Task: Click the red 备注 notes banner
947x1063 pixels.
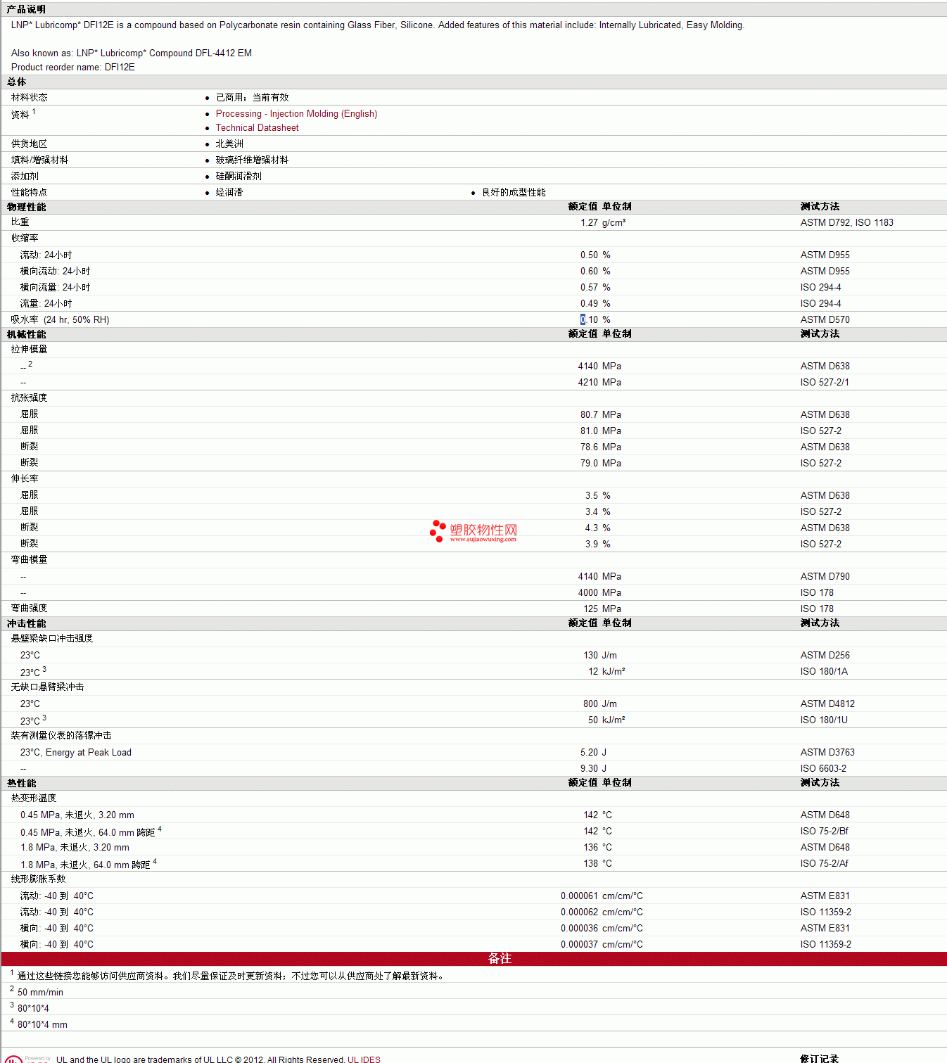Action: click(474, 958)
